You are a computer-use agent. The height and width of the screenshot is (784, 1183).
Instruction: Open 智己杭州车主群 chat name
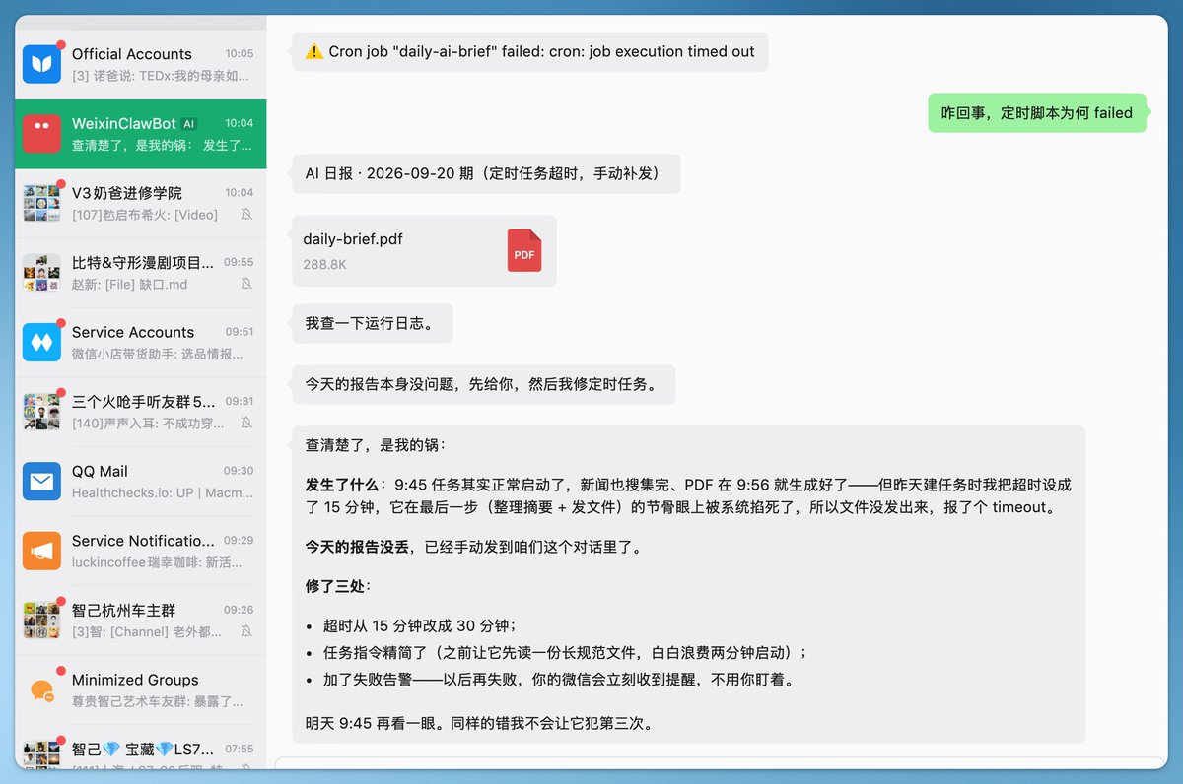click(123, 610)
